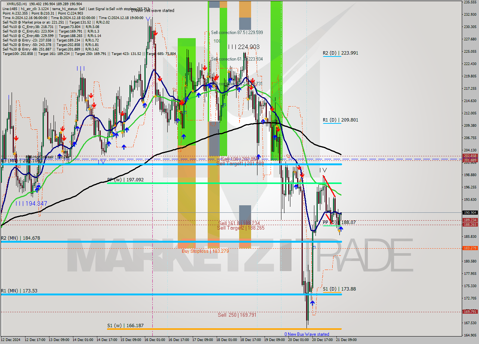Click the 14 Dec 01:00 time label

82,340
